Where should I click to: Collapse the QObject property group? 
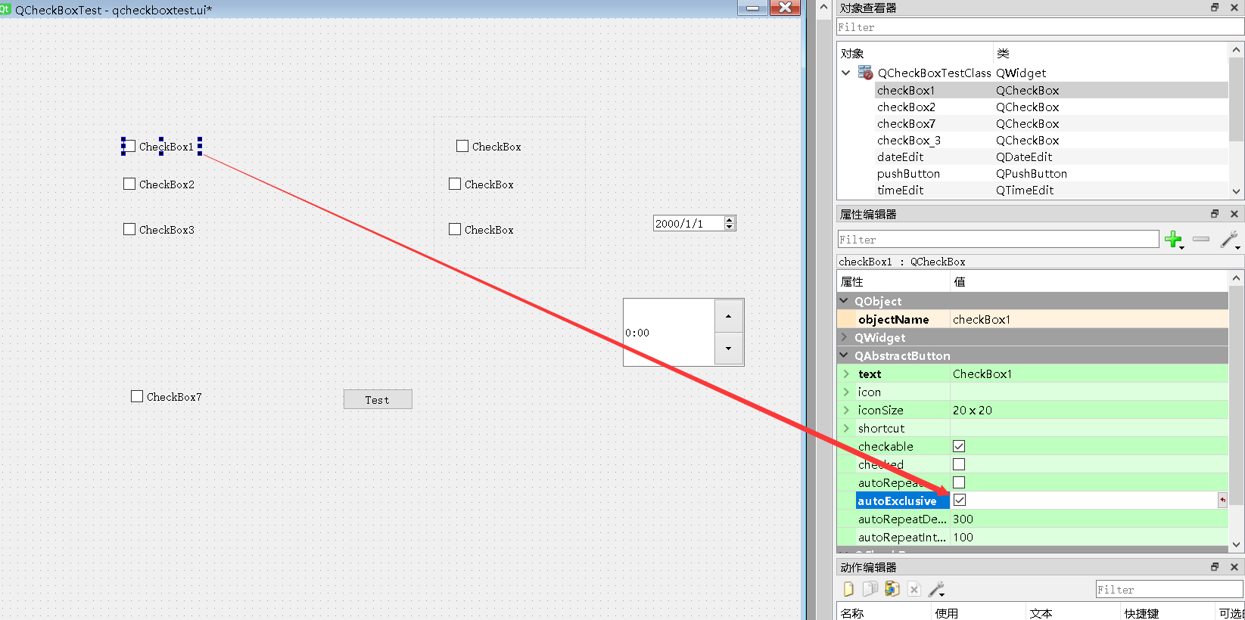click(x=844, y=301)
